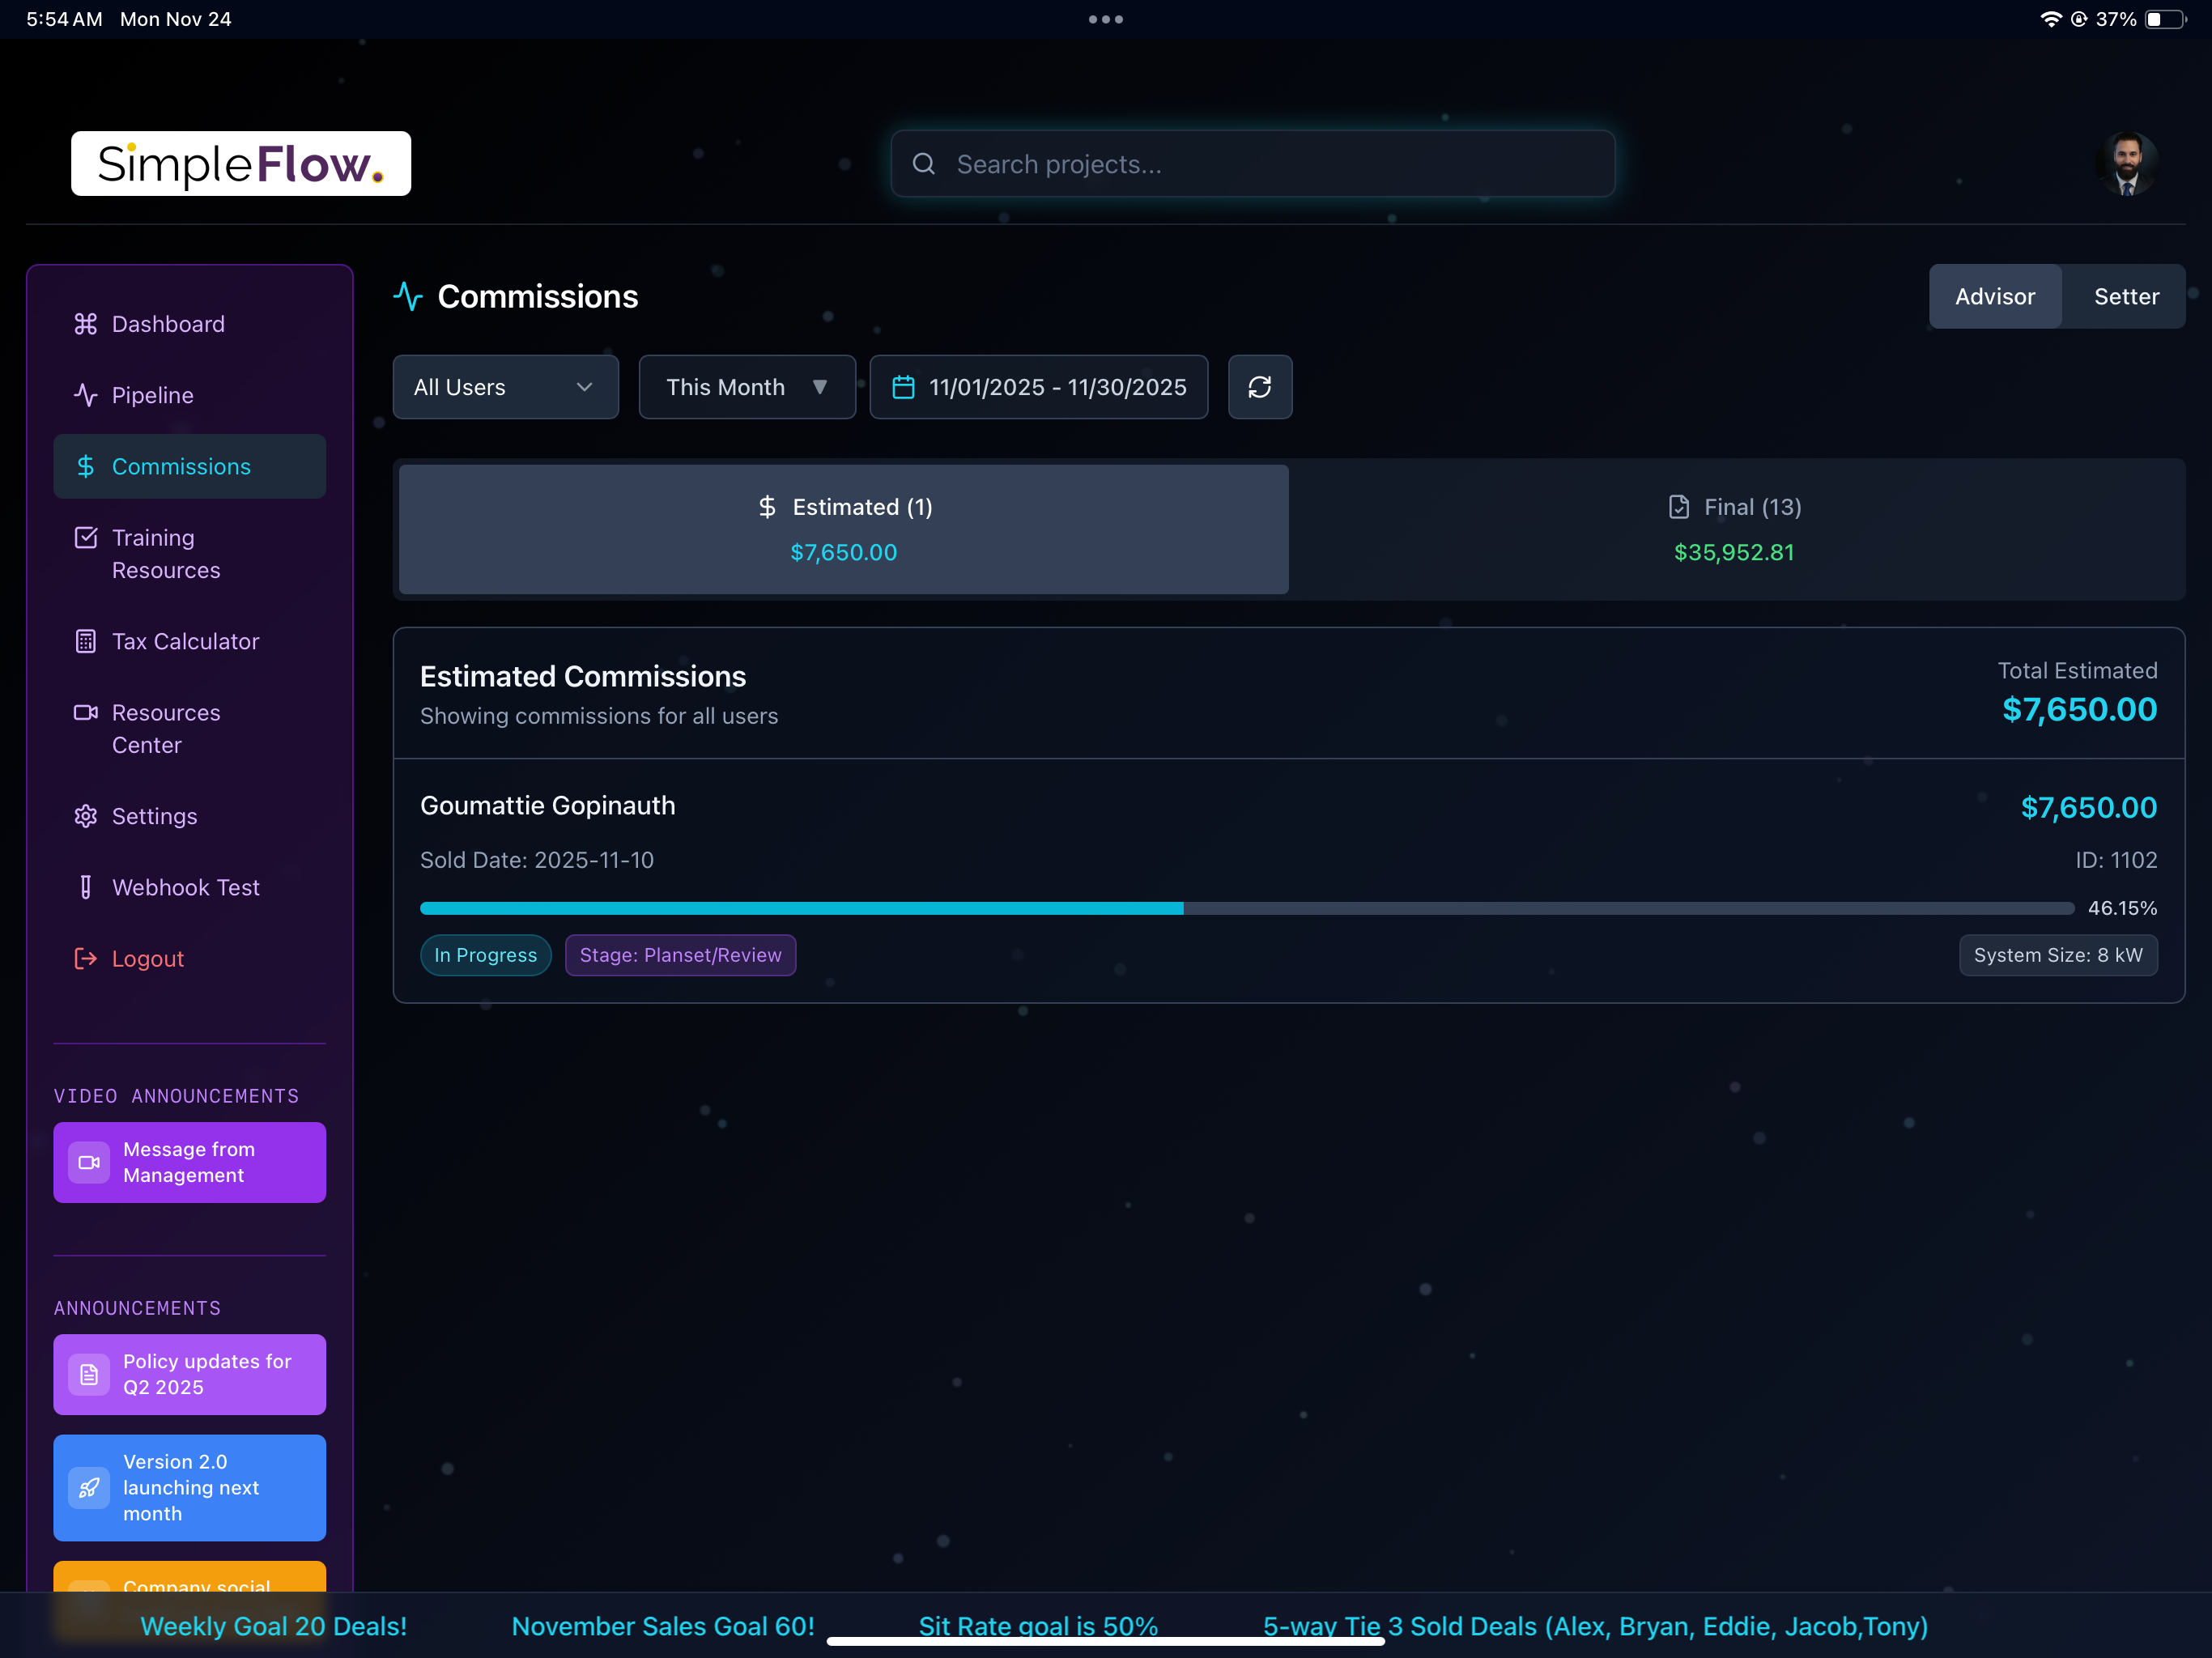Click the System Size: 8 kW badge

(2058, 955)
